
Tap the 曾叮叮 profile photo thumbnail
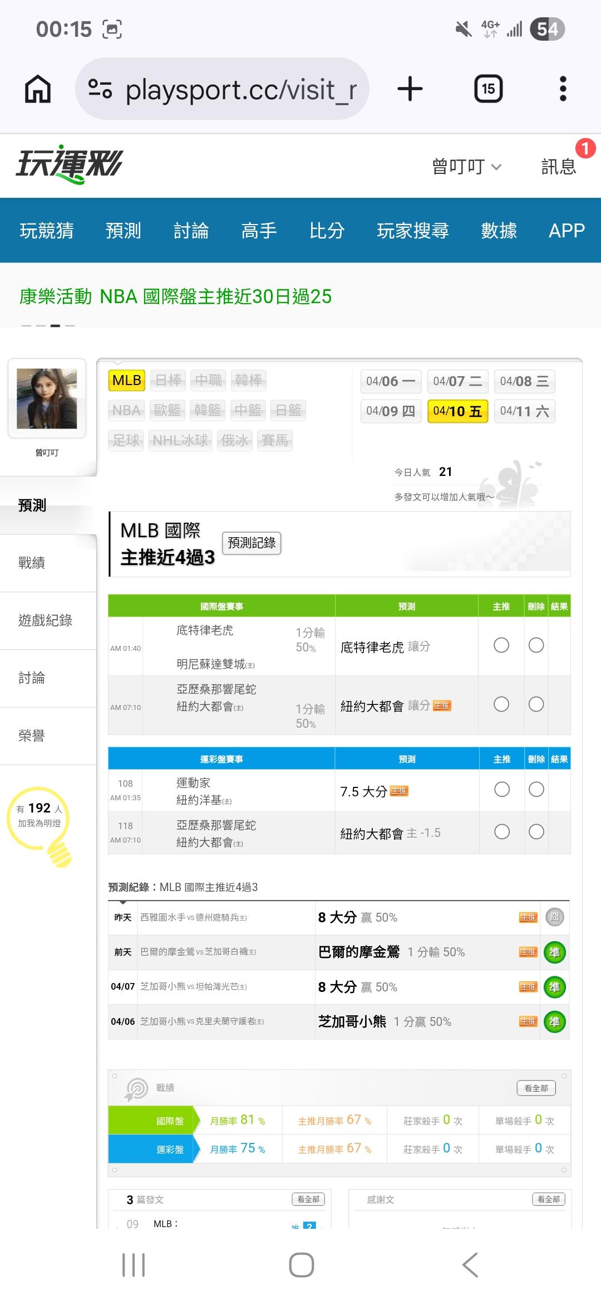47,398
